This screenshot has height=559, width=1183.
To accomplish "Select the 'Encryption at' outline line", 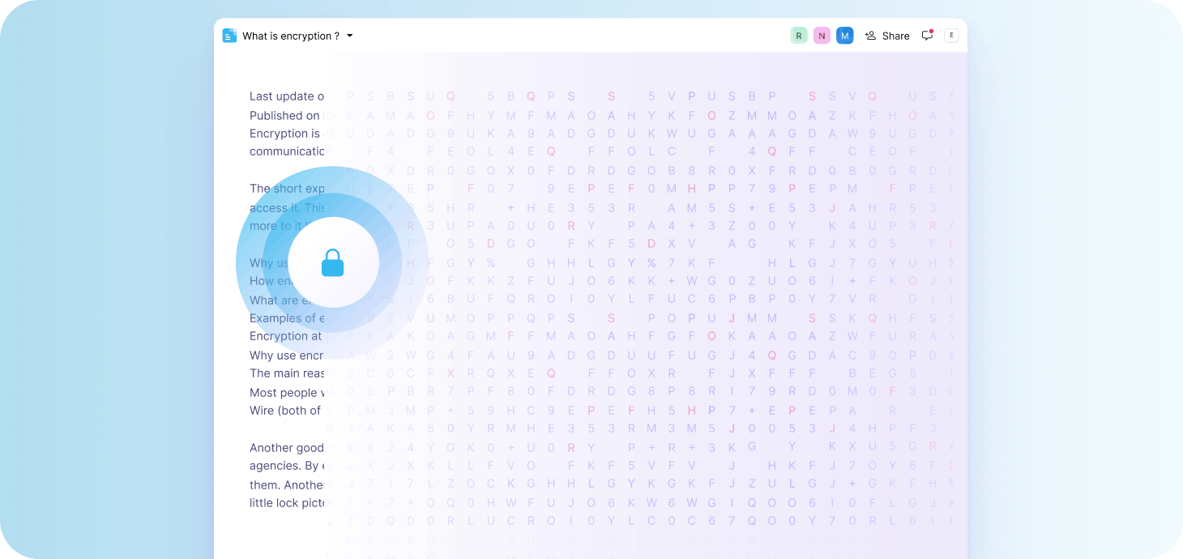I will (285, 336).
